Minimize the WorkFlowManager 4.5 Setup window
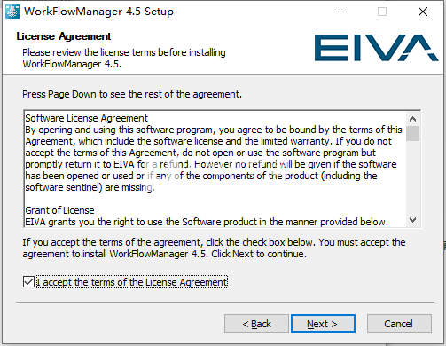Image resolution: width=446 pixels, height=346 pixels. (x=342, y=12)
